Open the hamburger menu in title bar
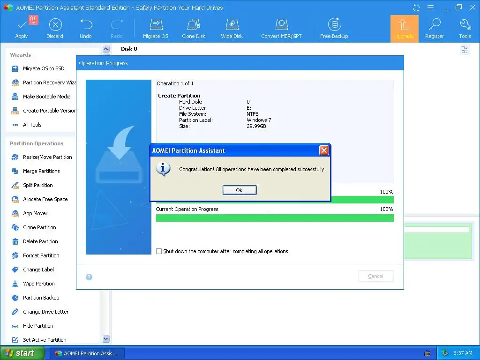 (x=430, y=7)
